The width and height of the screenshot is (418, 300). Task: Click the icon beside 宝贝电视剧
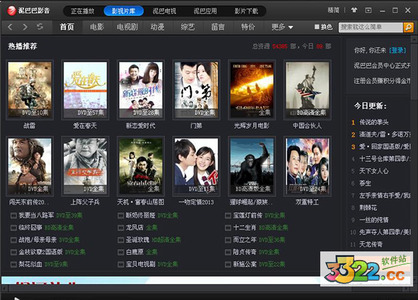click(x=121, y=264)
